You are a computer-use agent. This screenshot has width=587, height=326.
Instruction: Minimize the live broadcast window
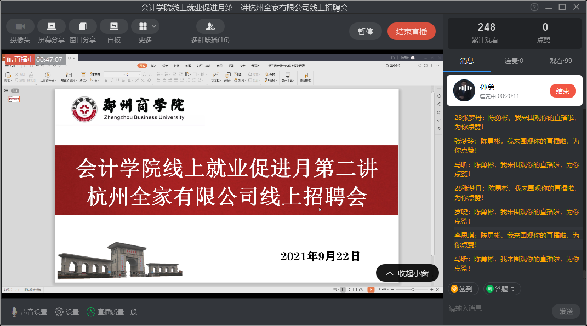tap(549, 8)
